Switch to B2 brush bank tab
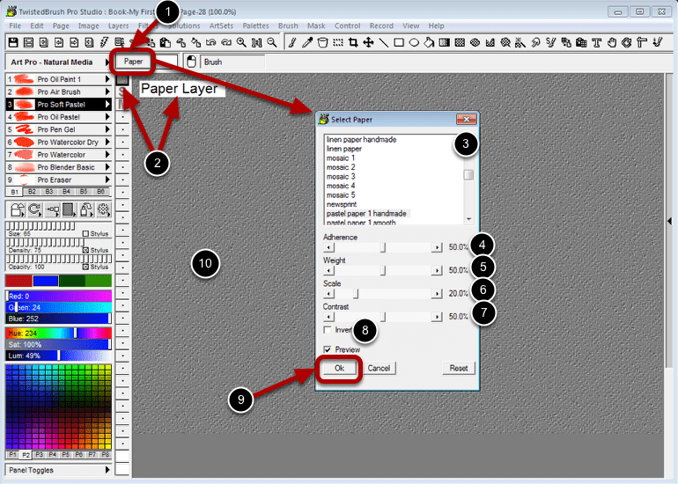Viewport: 678px width, 484px height. click(x=32, y=192)
